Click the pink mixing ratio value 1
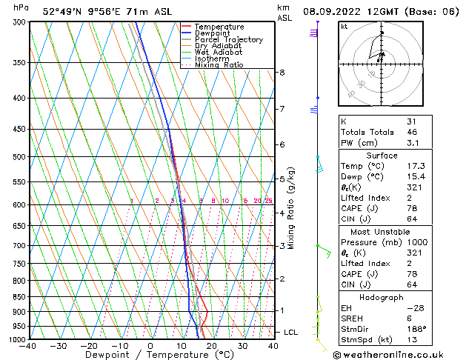 coord(132,201)
